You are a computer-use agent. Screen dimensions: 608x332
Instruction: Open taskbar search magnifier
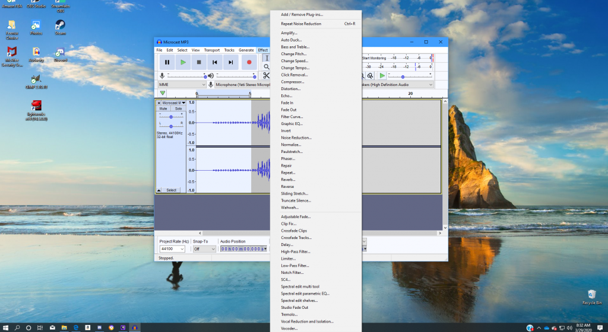tap(17, 328)
